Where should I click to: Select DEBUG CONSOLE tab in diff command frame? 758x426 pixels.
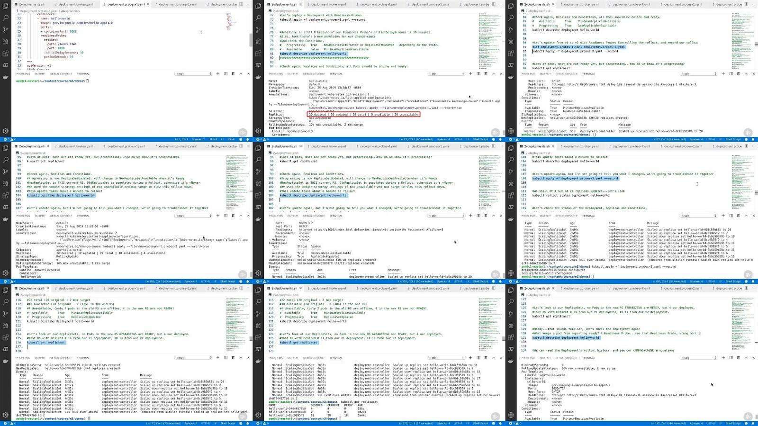[567, 73]
